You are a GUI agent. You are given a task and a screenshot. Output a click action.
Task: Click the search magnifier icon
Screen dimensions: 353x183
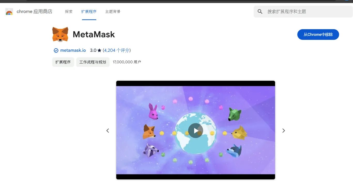pos(260,12)
